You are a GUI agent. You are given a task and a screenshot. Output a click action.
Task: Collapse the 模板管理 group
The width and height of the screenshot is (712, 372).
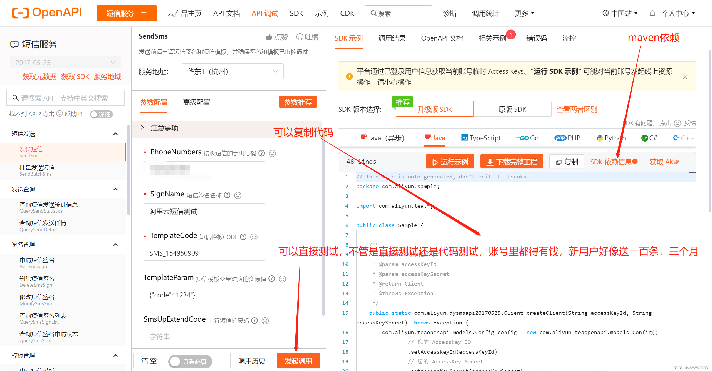(116, 355)
